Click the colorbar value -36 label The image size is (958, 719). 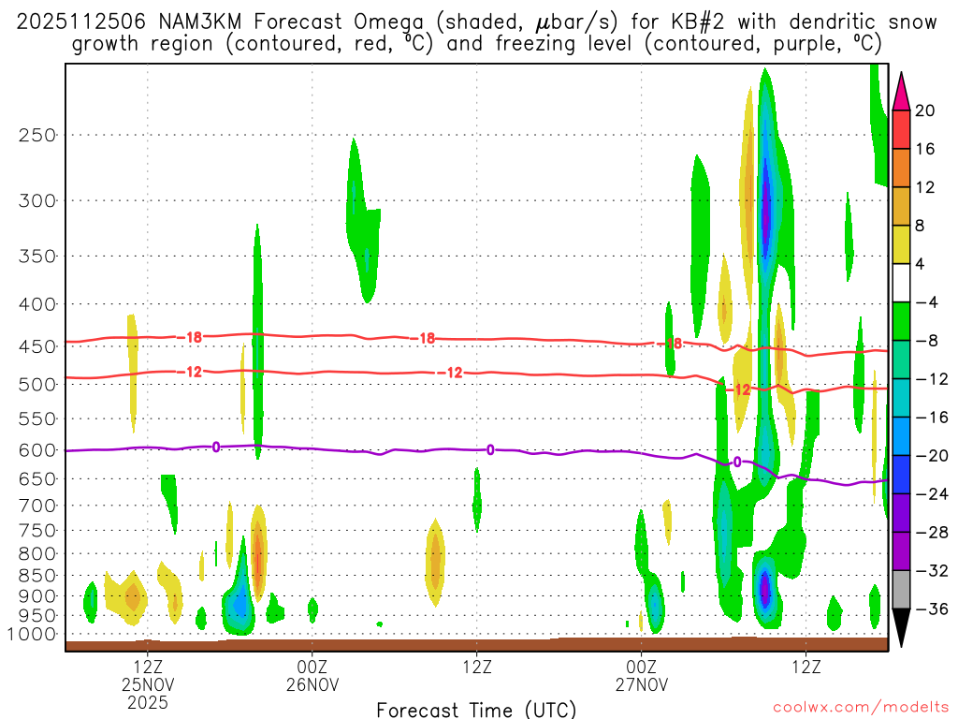coord(932,609)
